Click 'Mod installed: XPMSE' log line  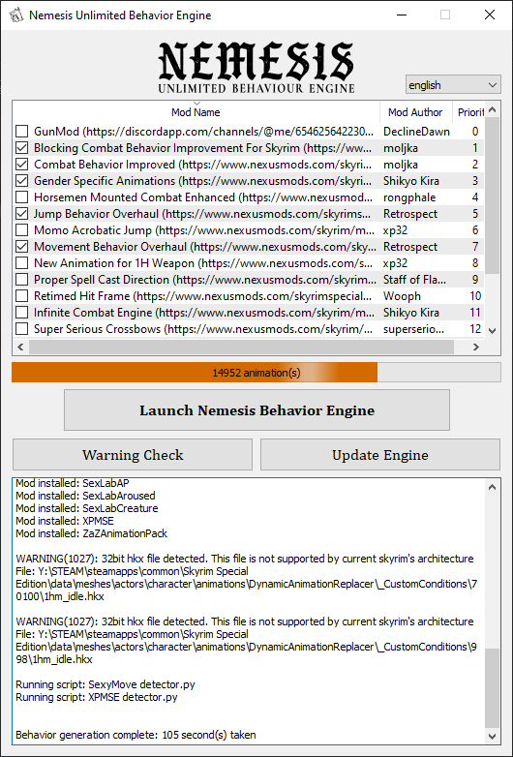click(65, 521)
